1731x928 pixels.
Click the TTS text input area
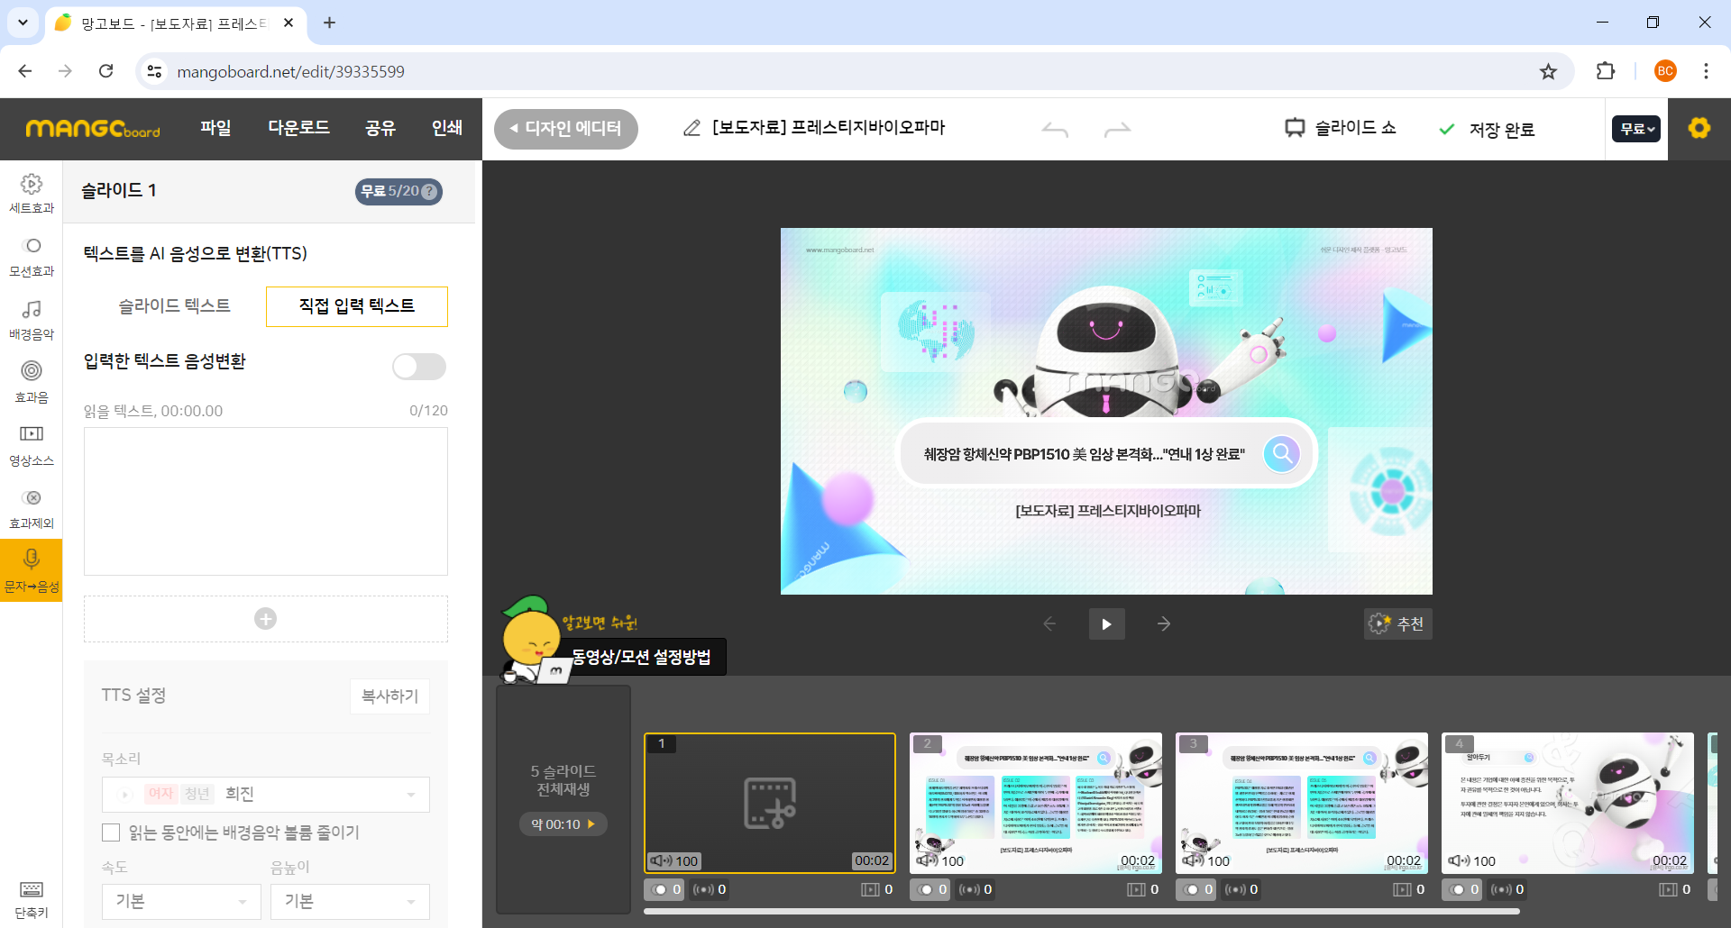(x=265, y=501)
